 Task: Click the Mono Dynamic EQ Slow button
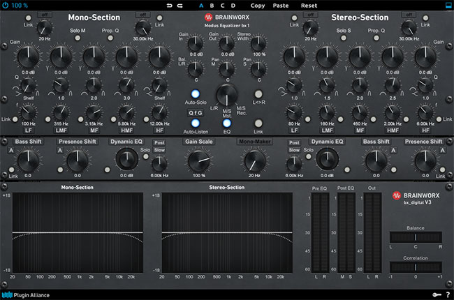click(159, 150)
